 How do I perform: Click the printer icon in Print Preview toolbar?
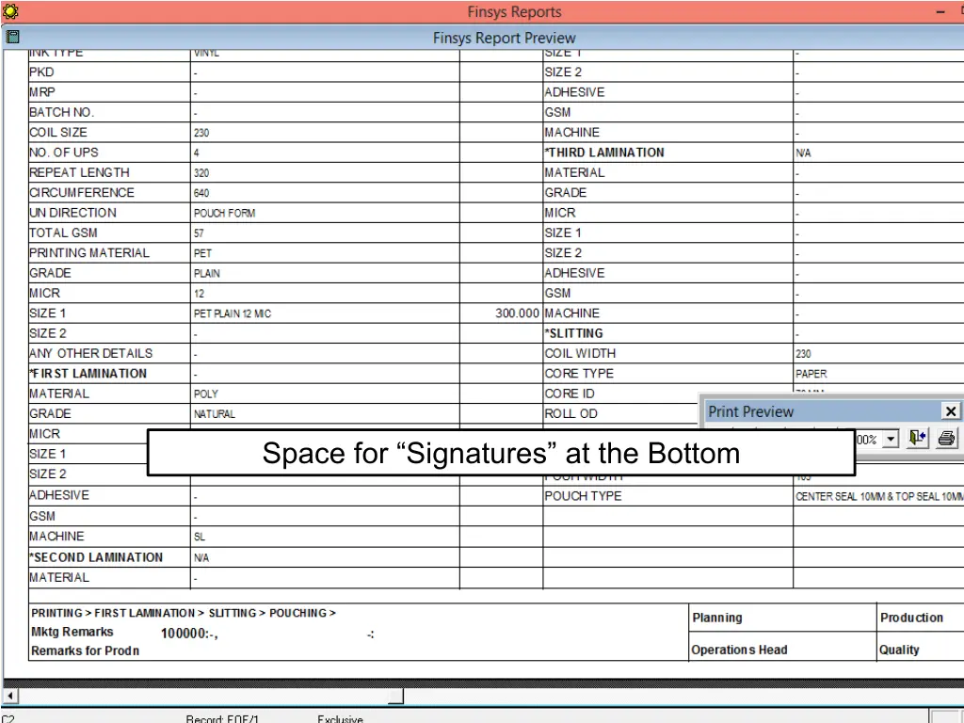click(x=947, y=439)
